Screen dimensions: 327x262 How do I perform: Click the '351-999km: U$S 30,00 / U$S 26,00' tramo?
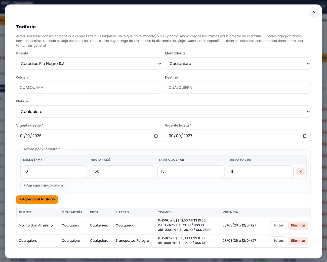click(x=185, y=230)
